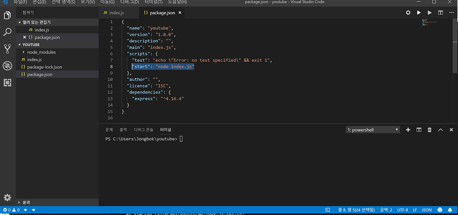Open the Debug view in activity bar
This screenshot has width=458, height=215.
pos(8,66)
